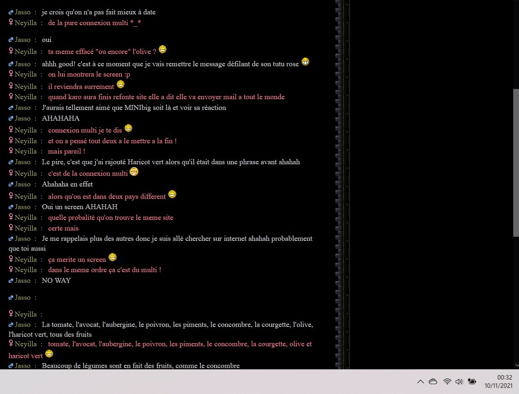Click the emoji after "c'est de la connexion multi"
The height and width of the screenshot is (394, 519).
pyautogui.click(x=134, y=172)
